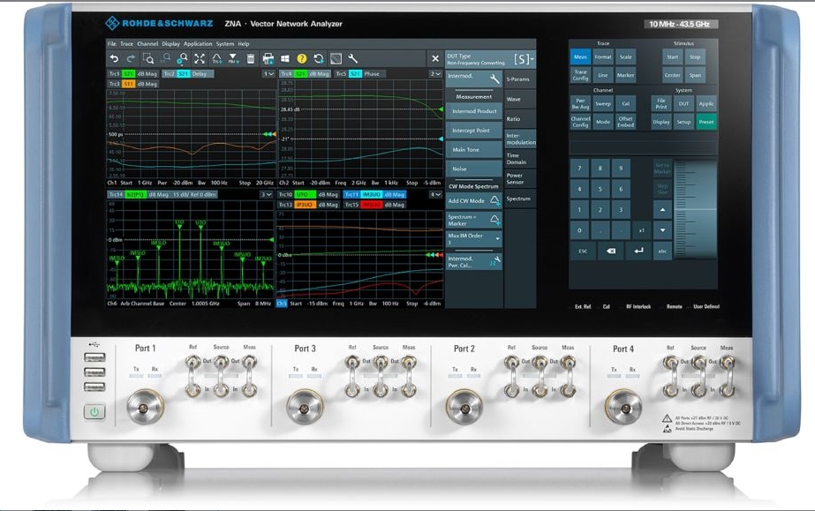Click the wrench Setup icon on the toolbar
This screenshot has width=815, height=511.
351,57
